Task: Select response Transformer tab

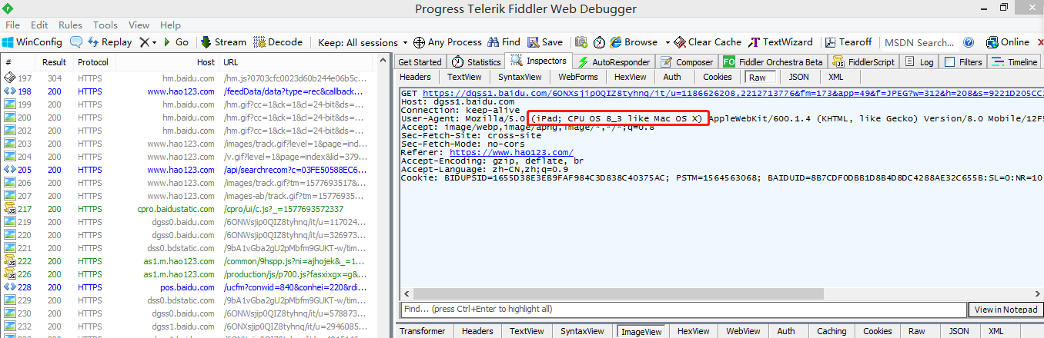Action: coord(422,331)
